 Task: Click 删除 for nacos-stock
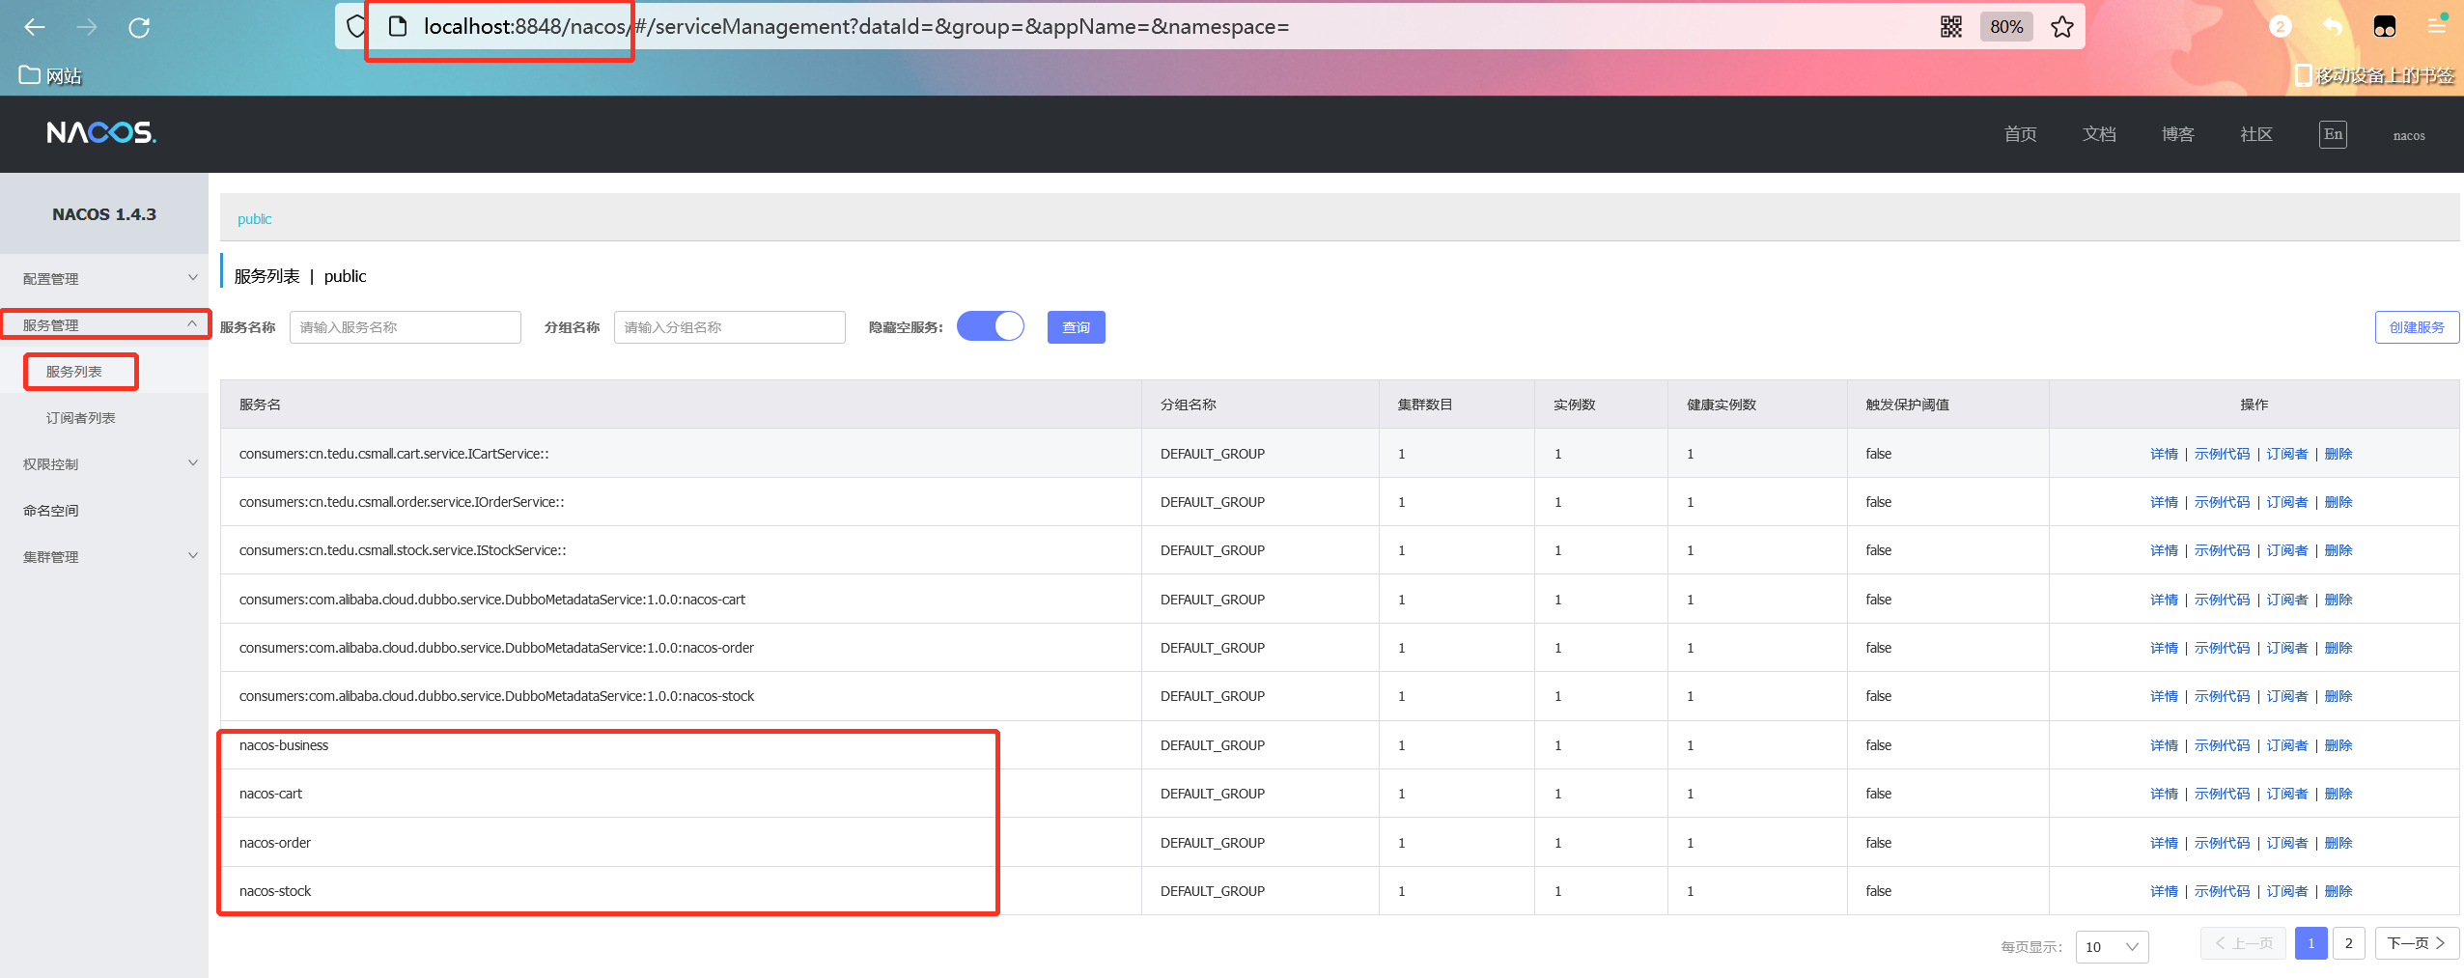click(x=2338, y=890)
